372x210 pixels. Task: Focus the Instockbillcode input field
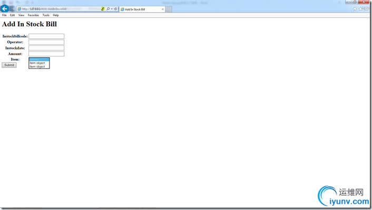(x=46, y=36)
